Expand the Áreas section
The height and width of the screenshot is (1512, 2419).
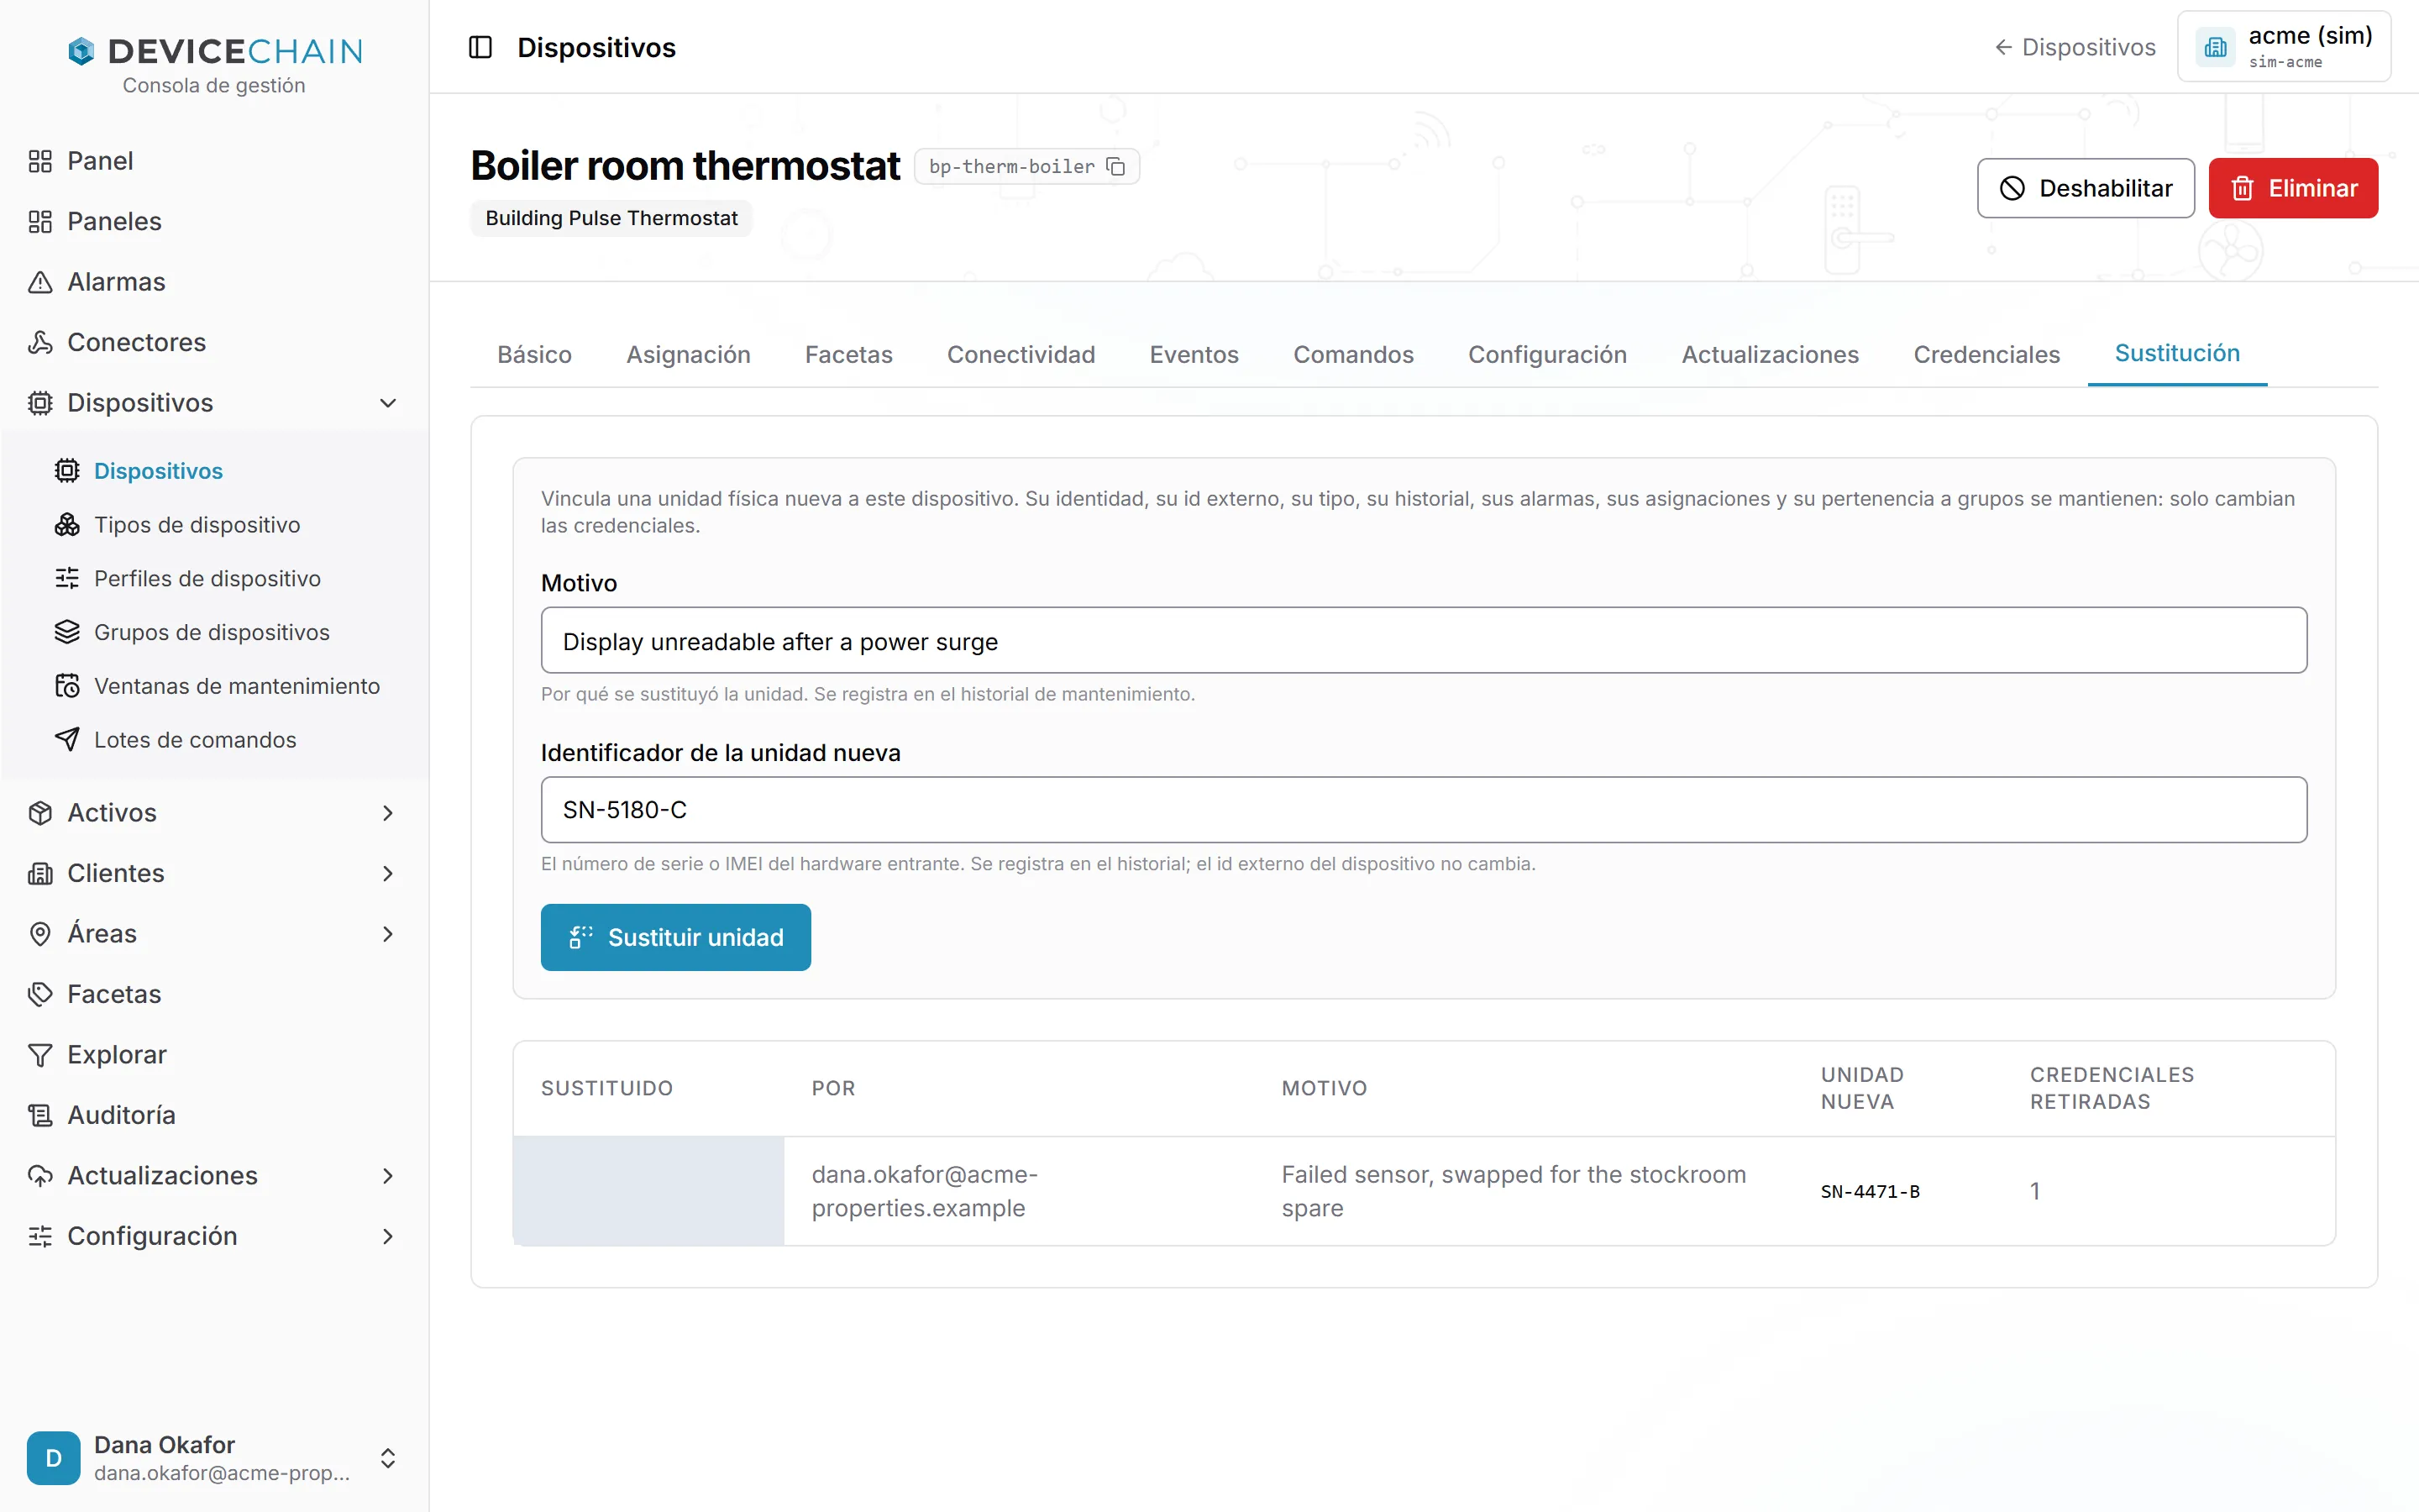click(x=388, y=934)
